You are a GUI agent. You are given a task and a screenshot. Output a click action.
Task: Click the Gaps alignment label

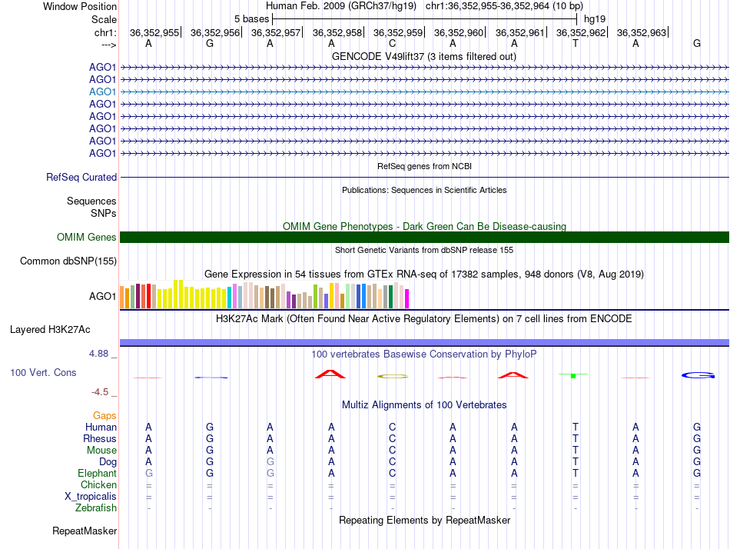tap(105, 415)
